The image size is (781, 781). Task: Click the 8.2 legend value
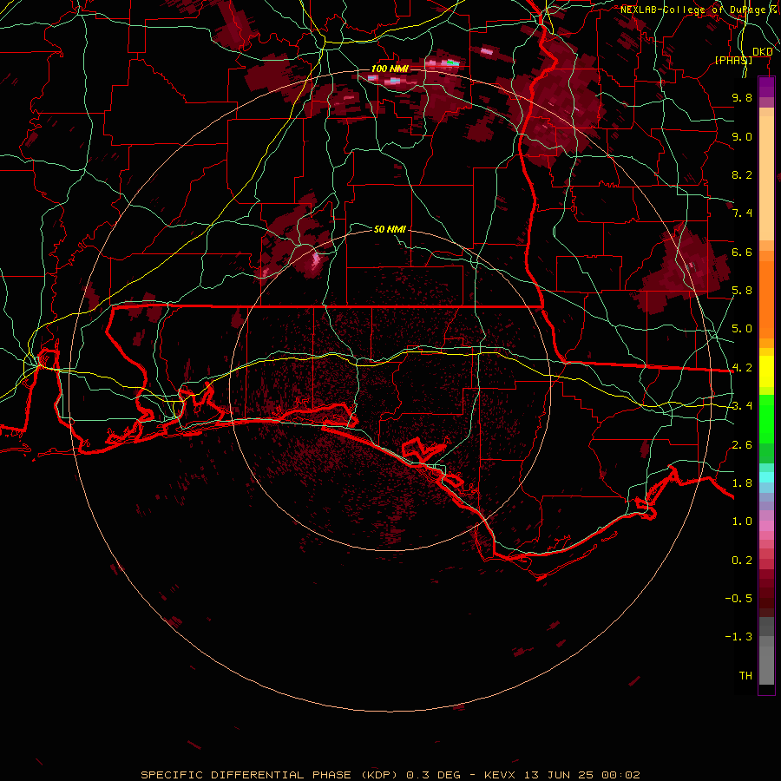click(742, 174)
